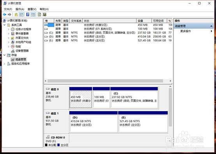
Task: Sort by 可用空间 column header
Action: (159, 21)
